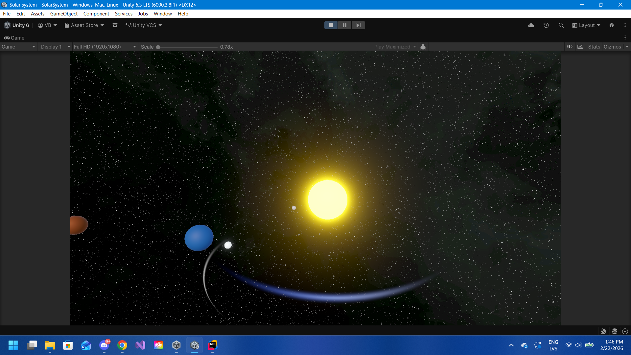Open the Package Manager icon beside Asset Store
Screen dimensions: 631x355
(115, 25)
